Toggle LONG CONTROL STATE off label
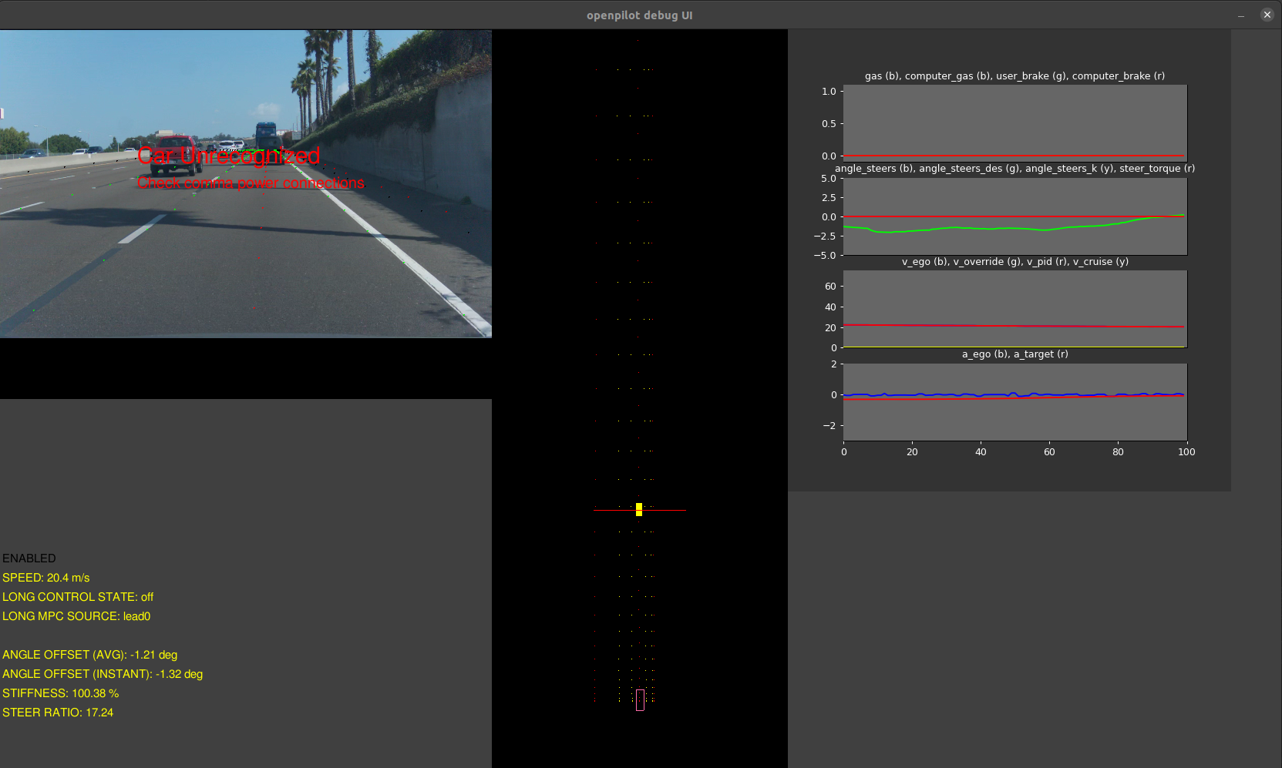Image resolution: width=1282 pixels, height=768 pixels. coord(77,596)
